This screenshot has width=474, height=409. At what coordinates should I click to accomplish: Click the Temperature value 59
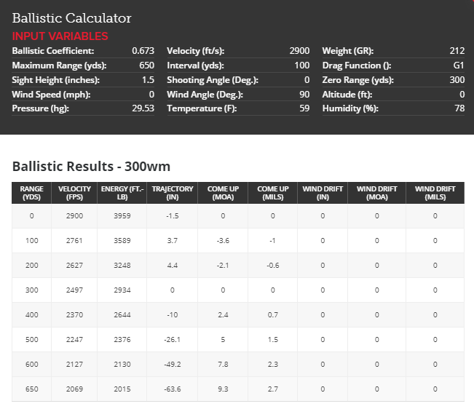pos(304,108)
